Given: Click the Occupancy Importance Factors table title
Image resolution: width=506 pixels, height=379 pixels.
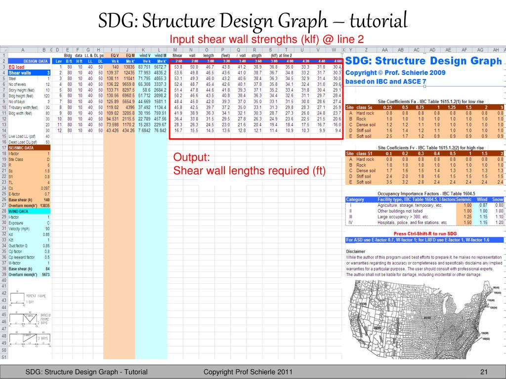Looking at the screenshot, I should (426, 193).
